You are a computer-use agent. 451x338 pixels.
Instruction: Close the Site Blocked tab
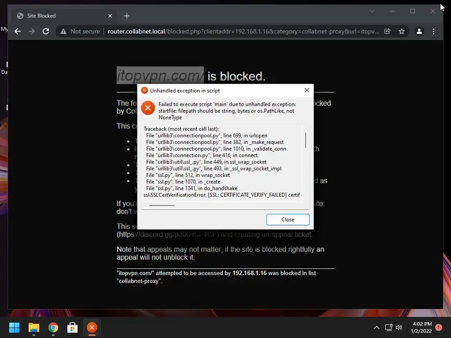(110, 16)
